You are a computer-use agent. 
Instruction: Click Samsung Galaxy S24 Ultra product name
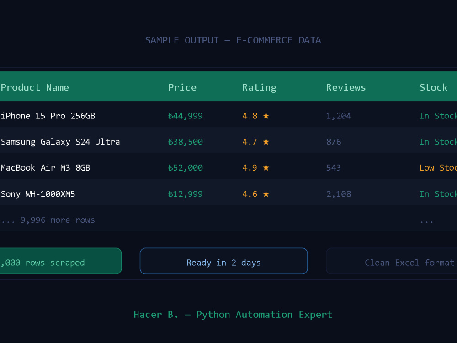pyautogui.click(x=60, y=142)
